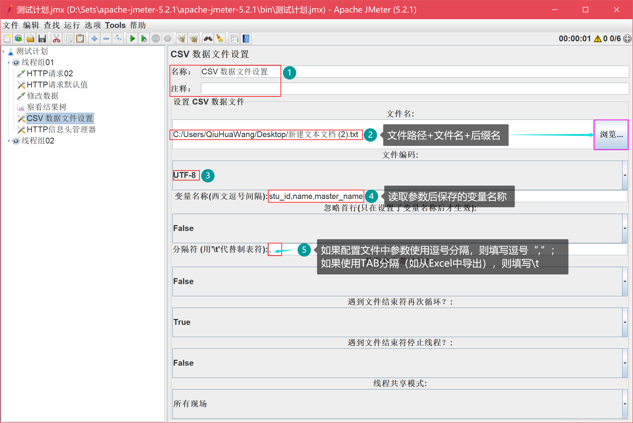Image resolution: width=633 pixels, height=423 pixels.
Task: Click the Clear all double-broom icon
Action: 194,39
